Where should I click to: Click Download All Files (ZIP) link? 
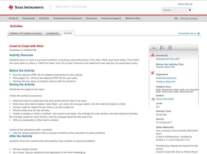tap(168, 59)
